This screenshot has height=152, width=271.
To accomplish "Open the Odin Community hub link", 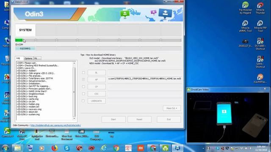I will 55,125.
